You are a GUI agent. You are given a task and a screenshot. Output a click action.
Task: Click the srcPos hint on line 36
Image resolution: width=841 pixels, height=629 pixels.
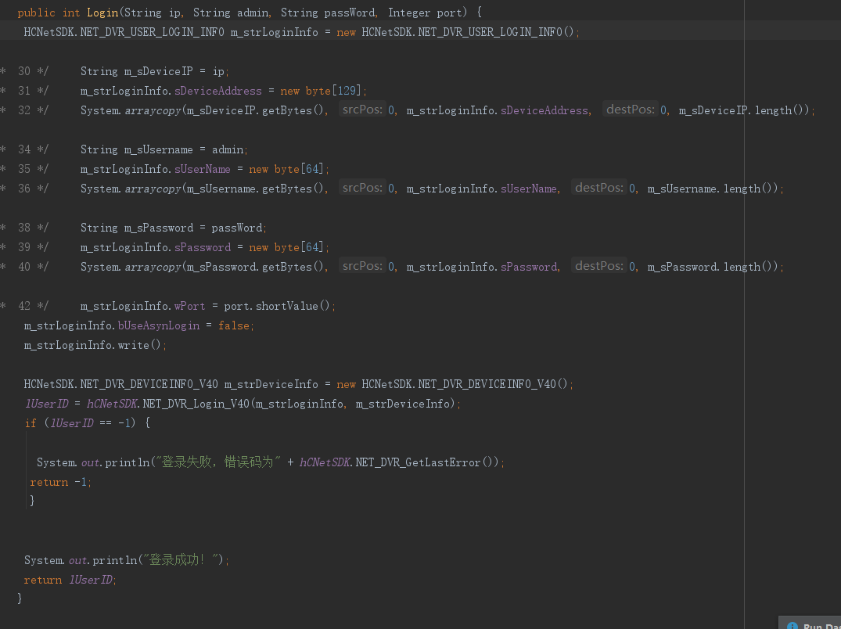tap(362, 189)
